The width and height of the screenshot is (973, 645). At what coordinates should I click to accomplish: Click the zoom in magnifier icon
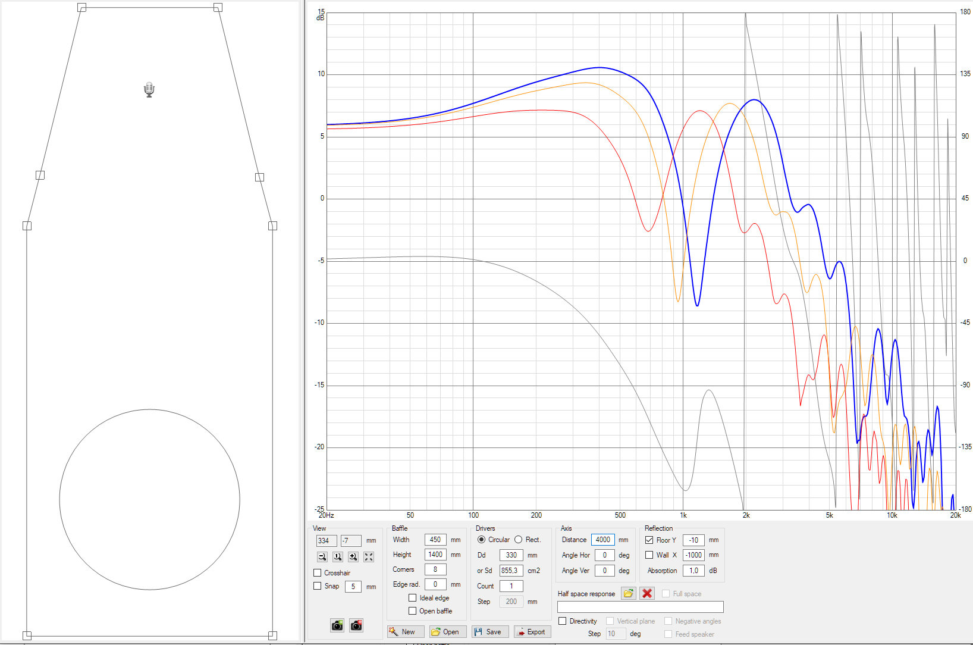pos(353,557)
